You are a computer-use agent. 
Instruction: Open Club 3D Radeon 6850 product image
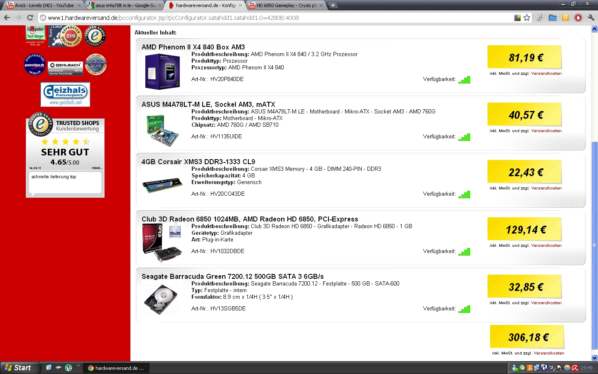[162, 243]
